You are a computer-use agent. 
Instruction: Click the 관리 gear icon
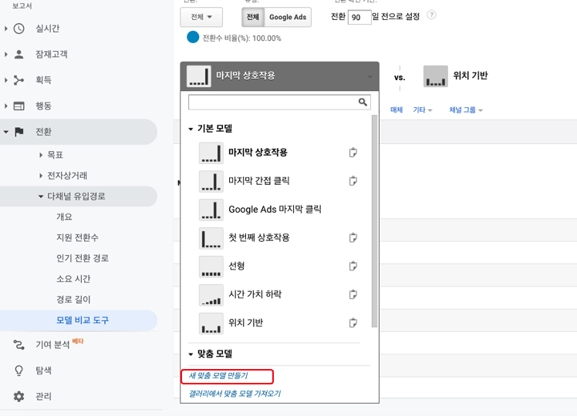(x=19, y=397)
